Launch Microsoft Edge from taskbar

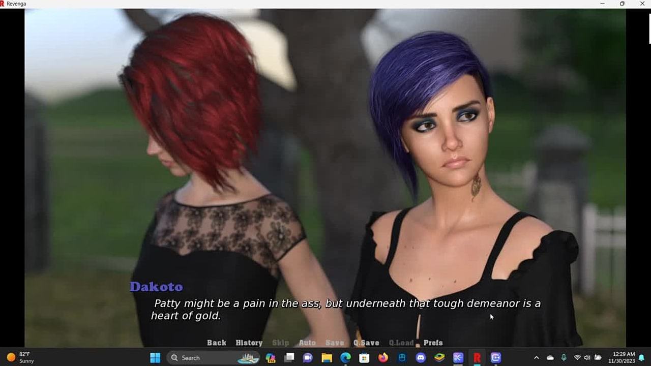coord(345,358)
